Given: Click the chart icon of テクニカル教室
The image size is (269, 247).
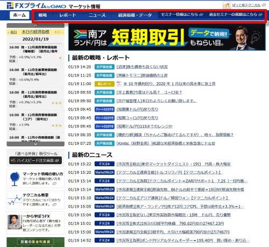Looking at the screenshot, I should [15, 200].
